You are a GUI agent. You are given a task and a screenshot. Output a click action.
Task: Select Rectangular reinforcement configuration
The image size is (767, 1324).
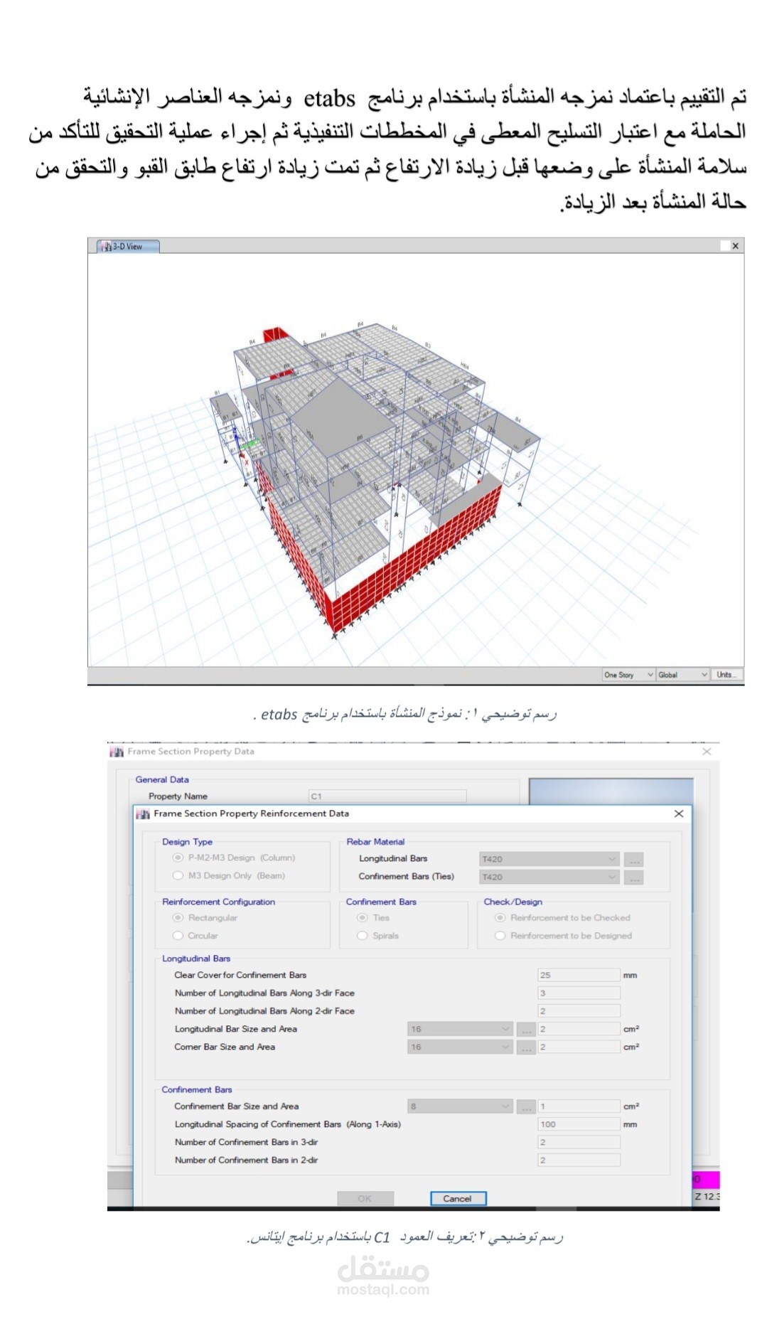(x=178, y=918)
